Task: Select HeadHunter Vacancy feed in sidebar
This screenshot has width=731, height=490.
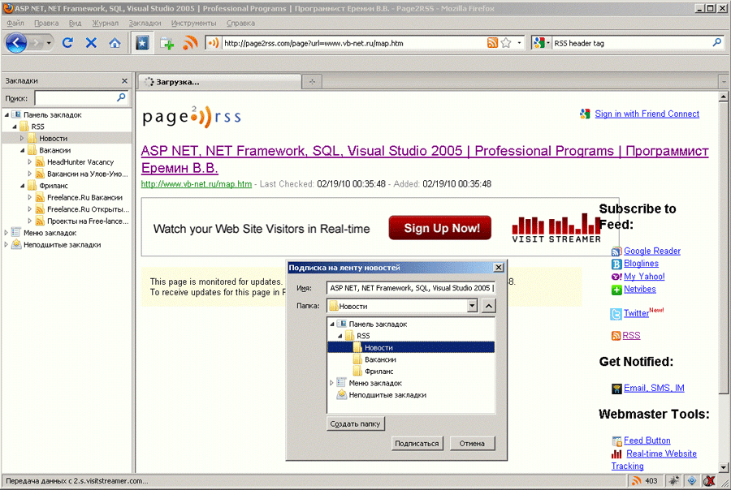Action: pos(80,162)
